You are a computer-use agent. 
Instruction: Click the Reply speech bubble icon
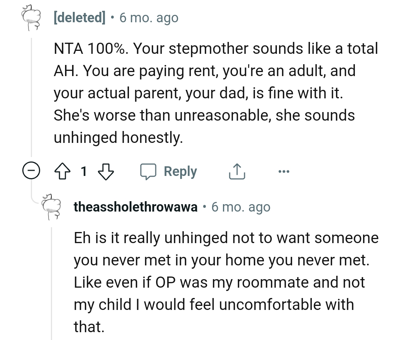coord(149,171)
